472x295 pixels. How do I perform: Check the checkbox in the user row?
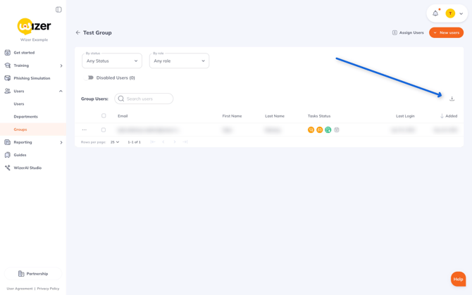coord(104,130)
